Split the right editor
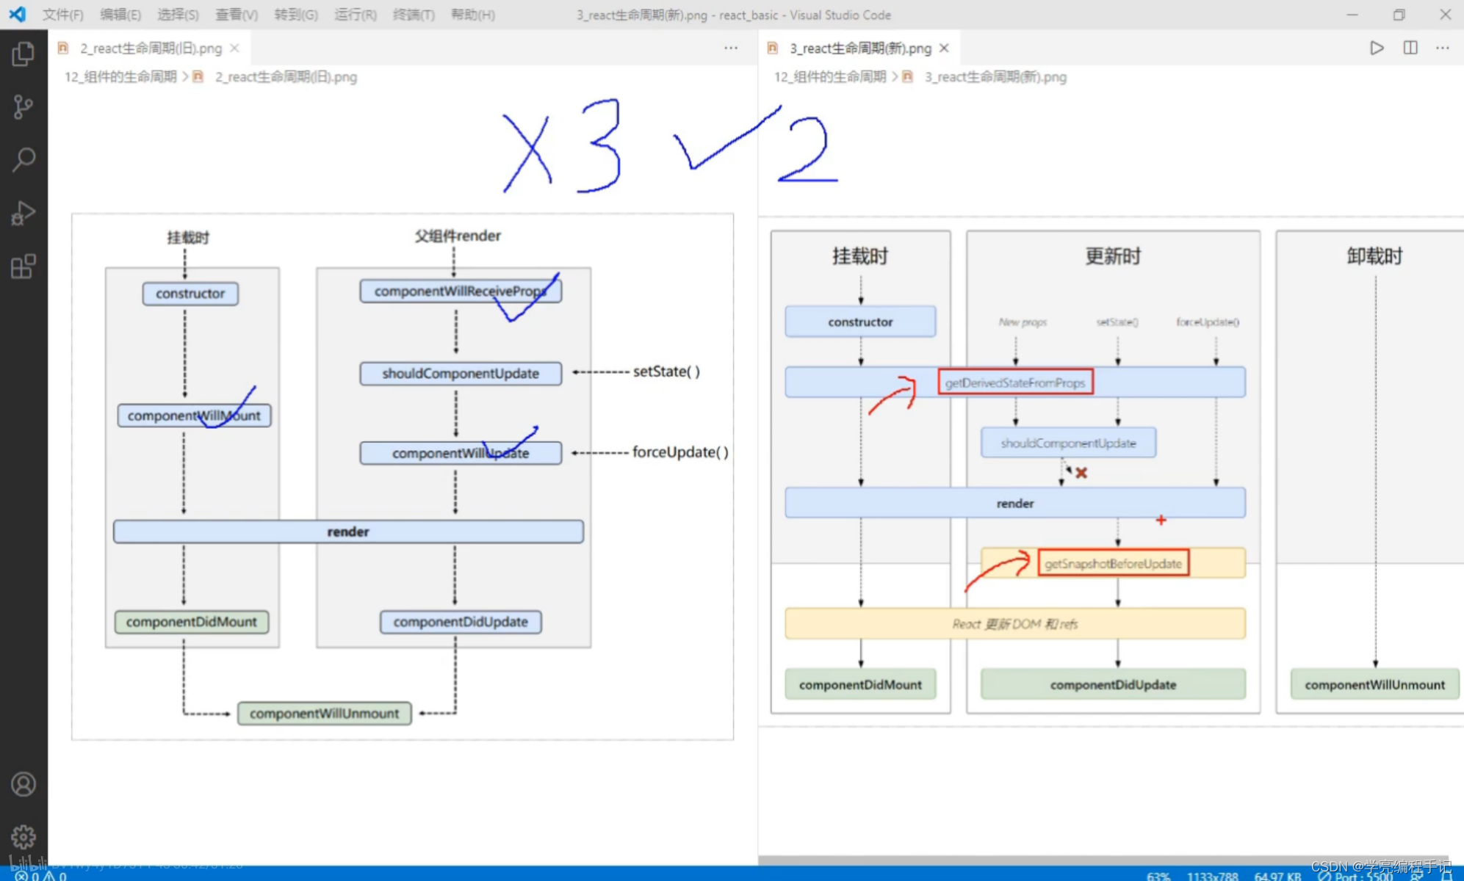Screen dimensions: 1464x881 tap(1410, 48)
